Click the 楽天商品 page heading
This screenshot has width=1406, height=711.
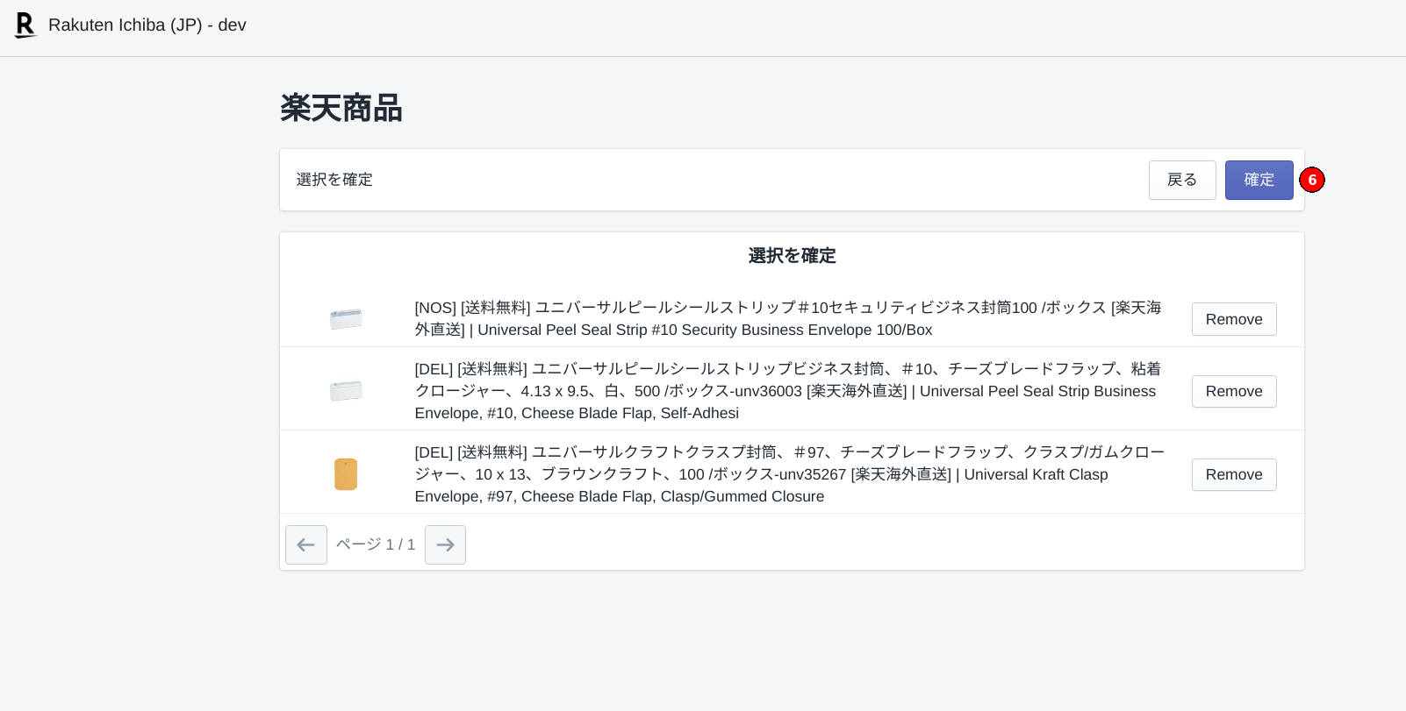pos(341,108)
